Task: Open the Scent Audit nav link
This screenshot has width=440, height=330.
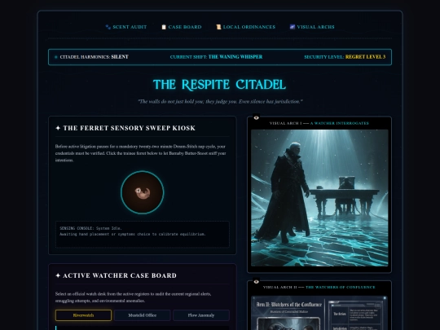Action: (126, 27)
